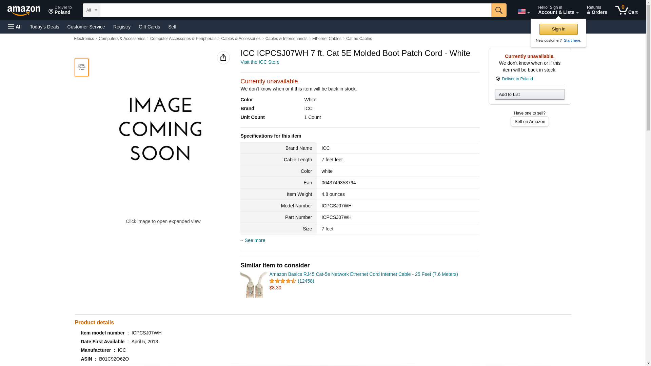The height and width of the screenshot is (366, 651).
Task: Click the star rating of the Amazon Basics cable
Action: 282,281
